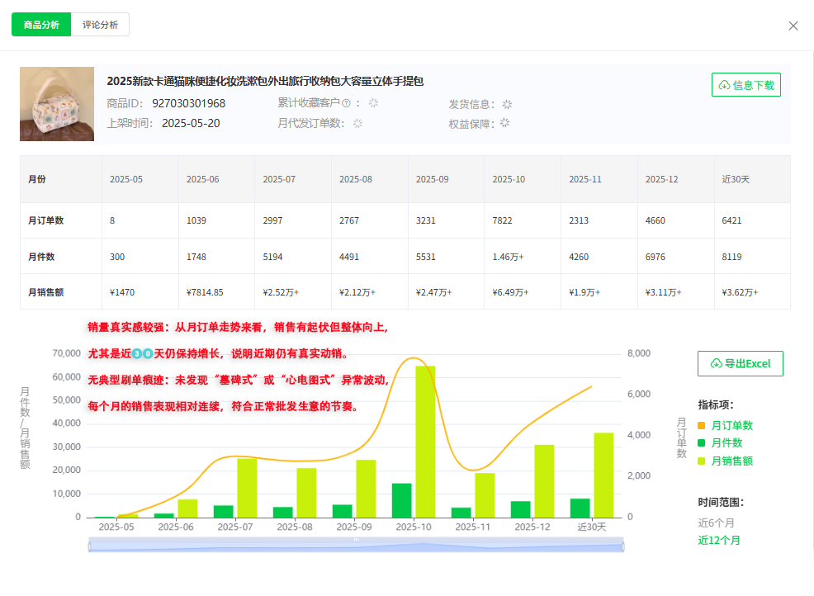Switch to the 评论分析 tab

tap(99, 24)
